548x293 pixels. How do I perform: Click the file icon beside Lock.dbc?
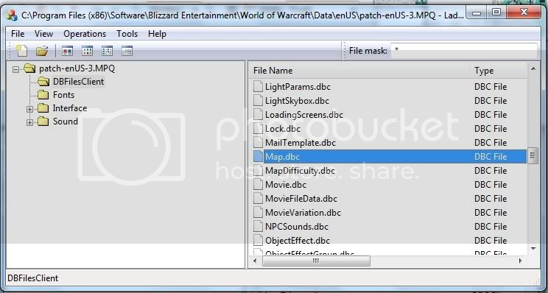tap(258, 129)
